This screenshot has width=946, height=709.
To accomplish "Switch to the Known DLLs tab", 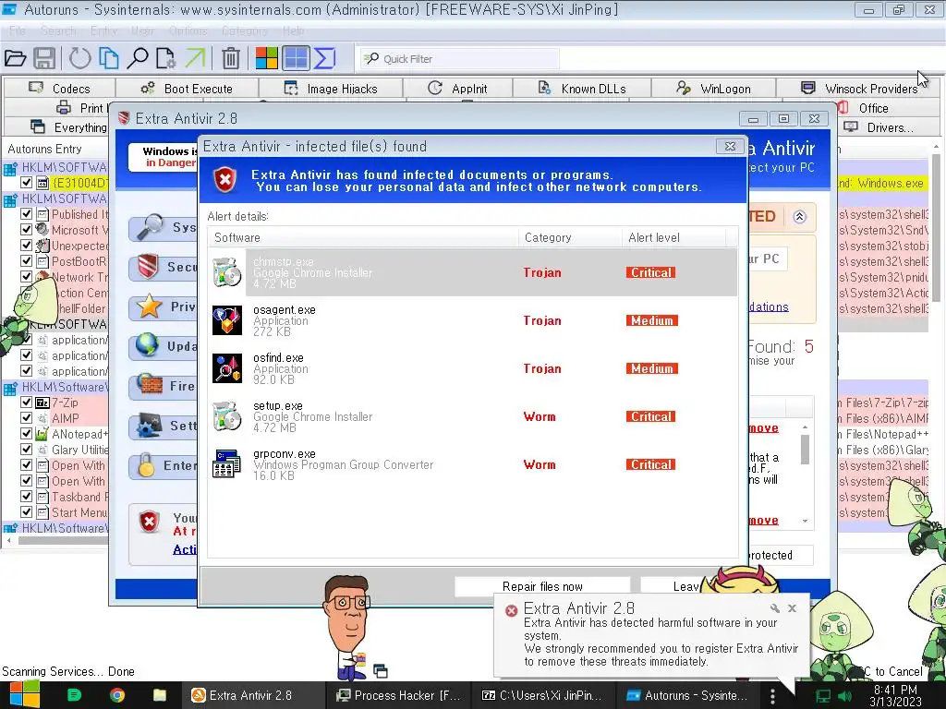I will coord(582,89).
